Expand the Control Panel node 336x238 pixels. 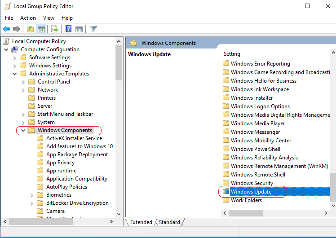coord(23,82)
